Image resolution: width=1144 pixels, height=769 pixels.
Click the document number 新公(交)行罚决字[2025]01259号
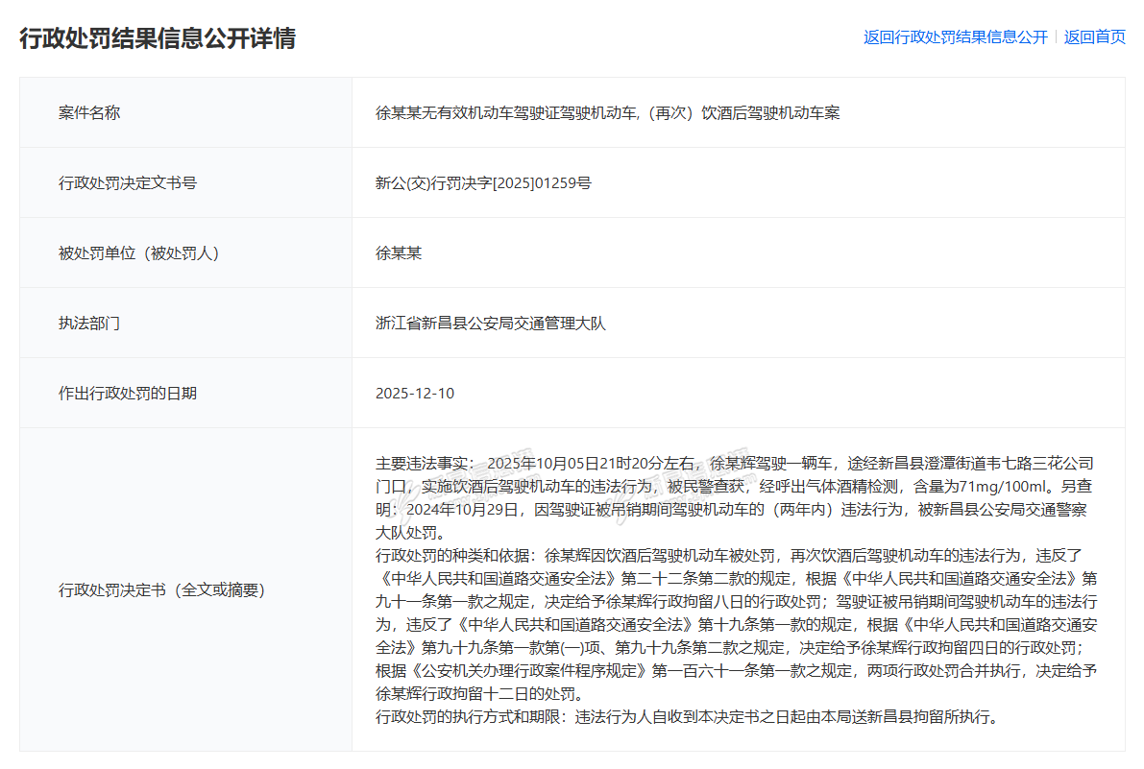coord(483,182)
